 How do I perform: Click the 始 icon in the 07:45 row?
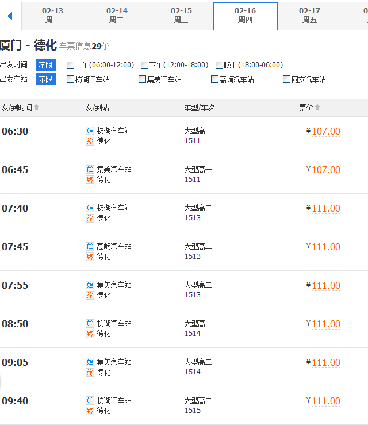[x=90, y=246]
